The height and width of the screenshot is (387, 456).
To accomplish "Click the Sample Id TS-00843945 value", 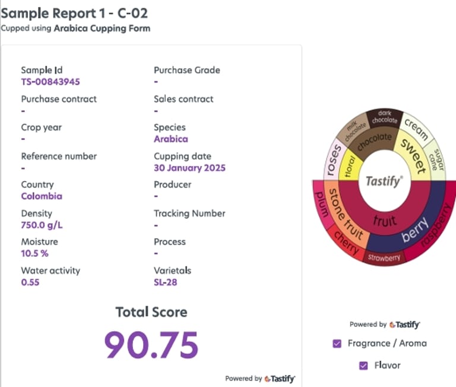I will [x=50, y=82].
